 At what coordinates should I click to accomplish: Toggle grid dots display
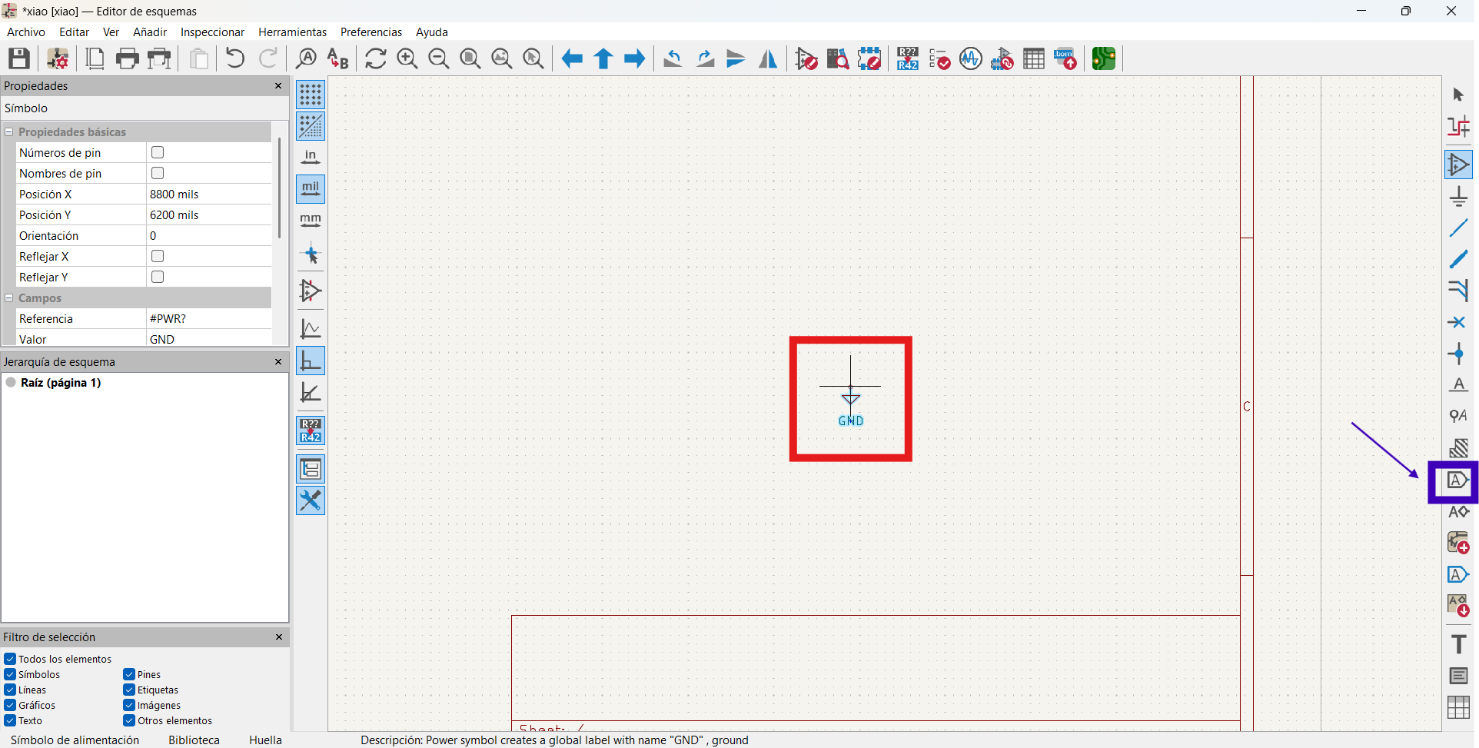311,95
